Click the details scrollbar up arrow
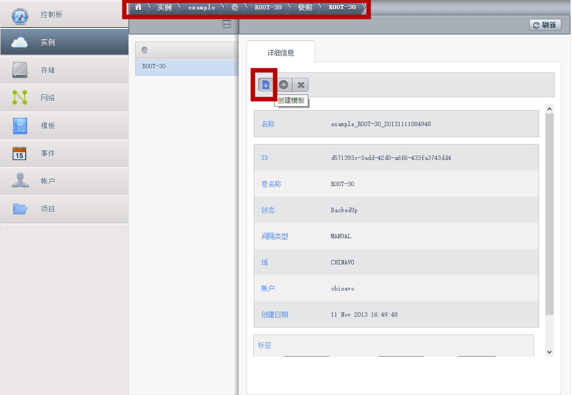 549,109
